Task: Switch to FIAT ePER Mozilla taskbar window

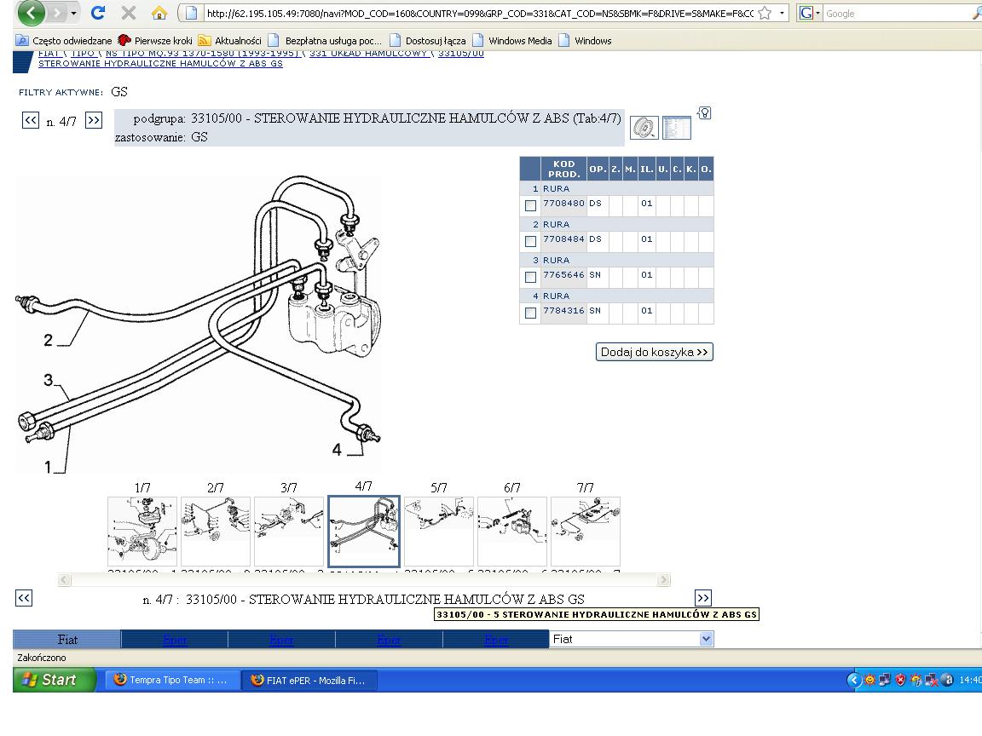Action: 309,680
